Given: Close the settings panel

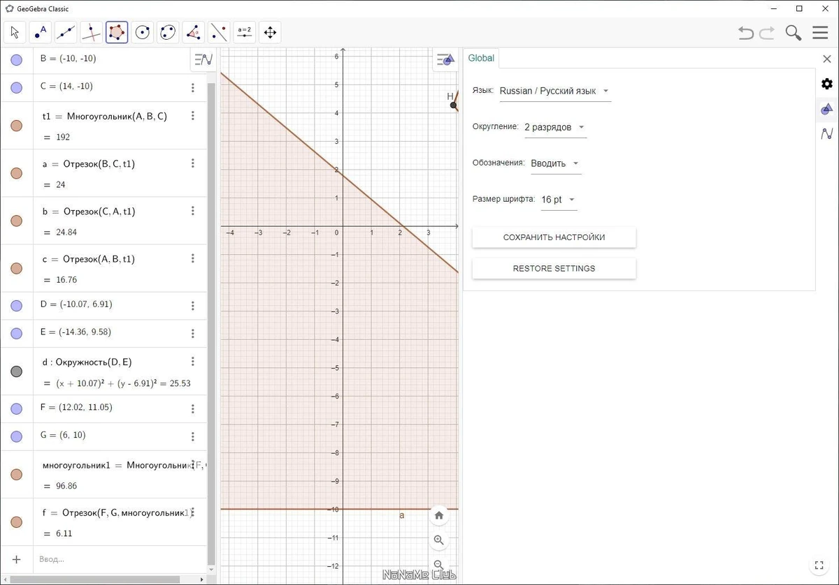Looking at the screenshot, I should click(x=826, y=59).
